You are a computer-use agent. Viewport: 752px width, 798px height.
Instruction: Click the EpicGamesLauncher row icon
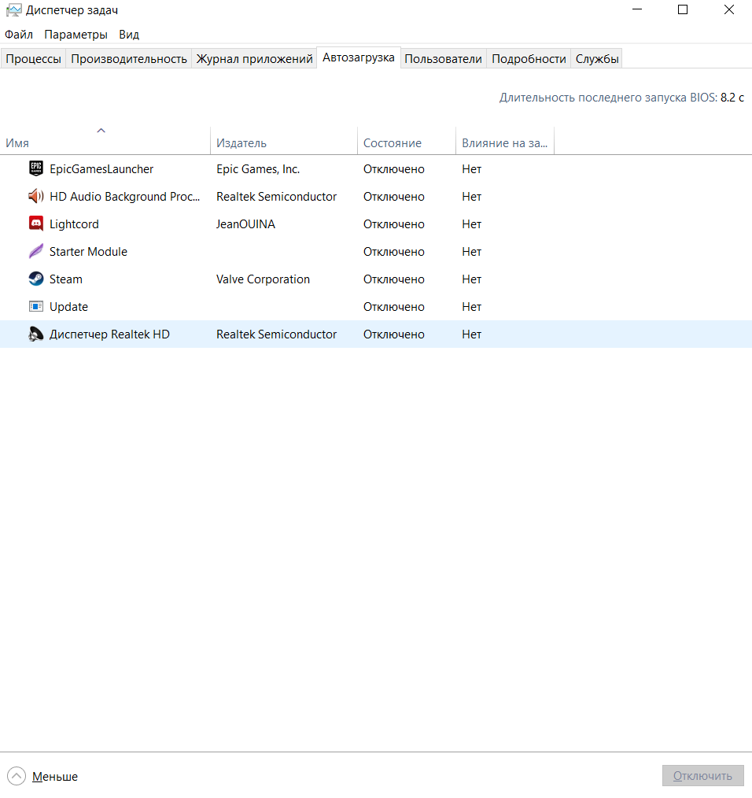click(36, 168)
